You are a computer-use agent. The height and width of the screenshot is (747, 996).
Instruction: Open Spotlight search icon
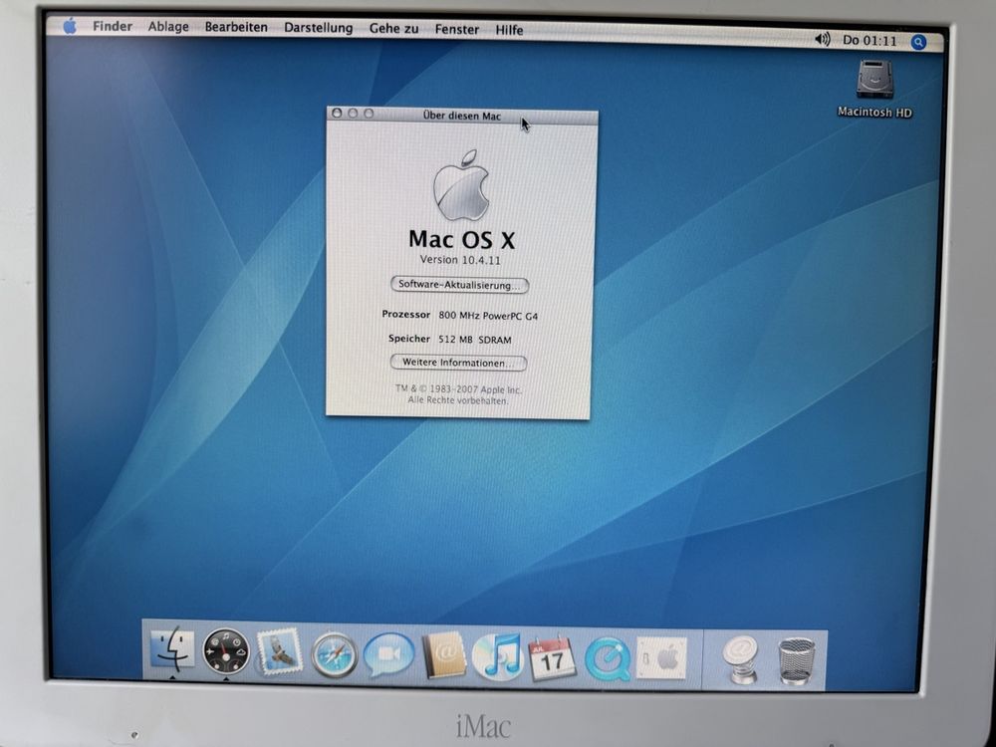click(x=918, y=42)
